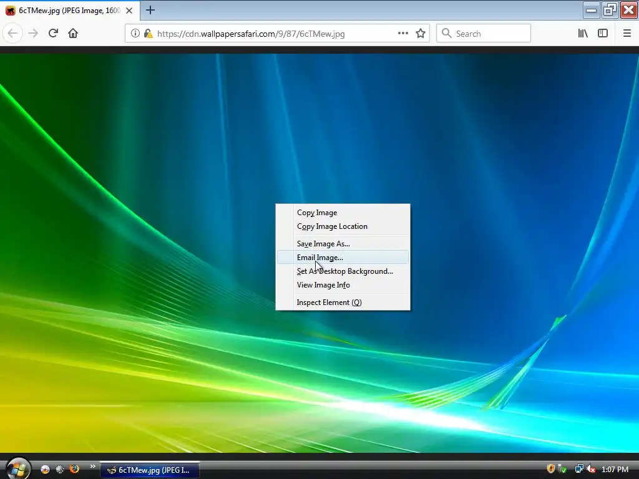Choose Copy Image from the context menu

(343, 213)
